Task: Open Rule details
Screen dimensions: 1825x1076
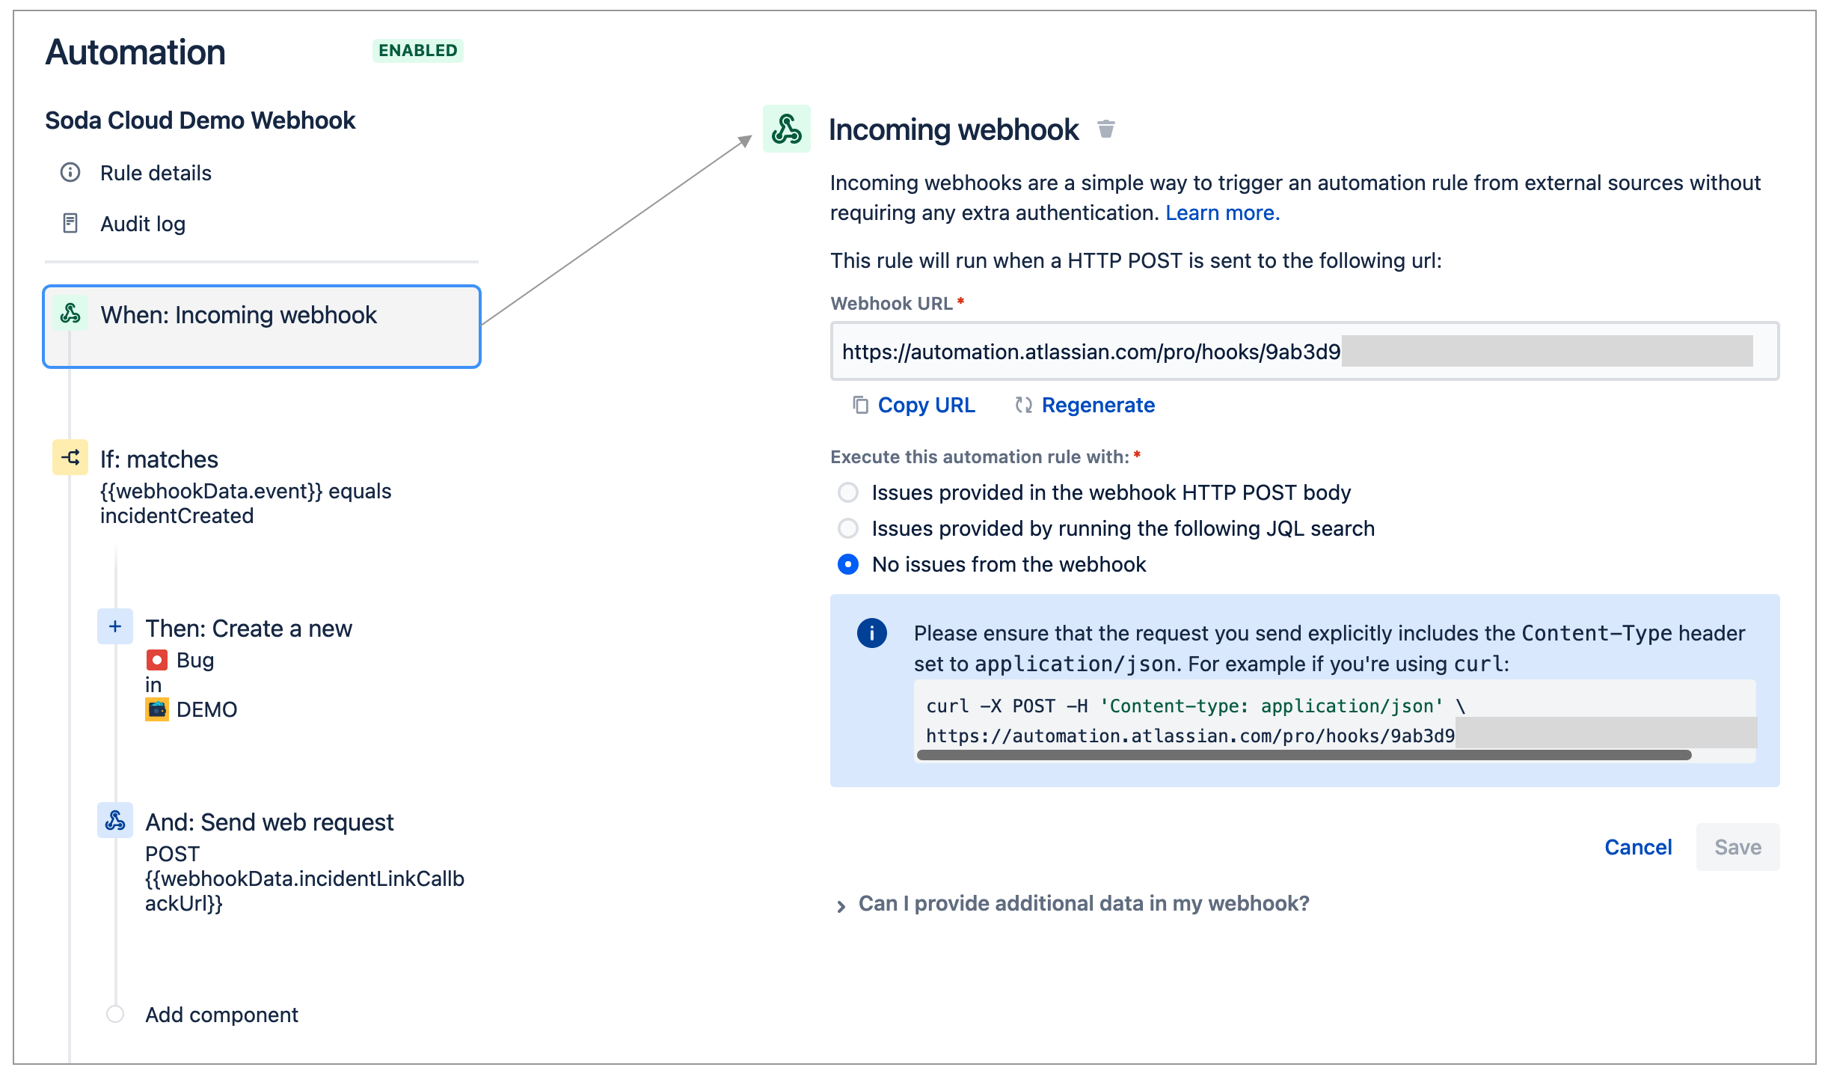Action: (156, 173)
